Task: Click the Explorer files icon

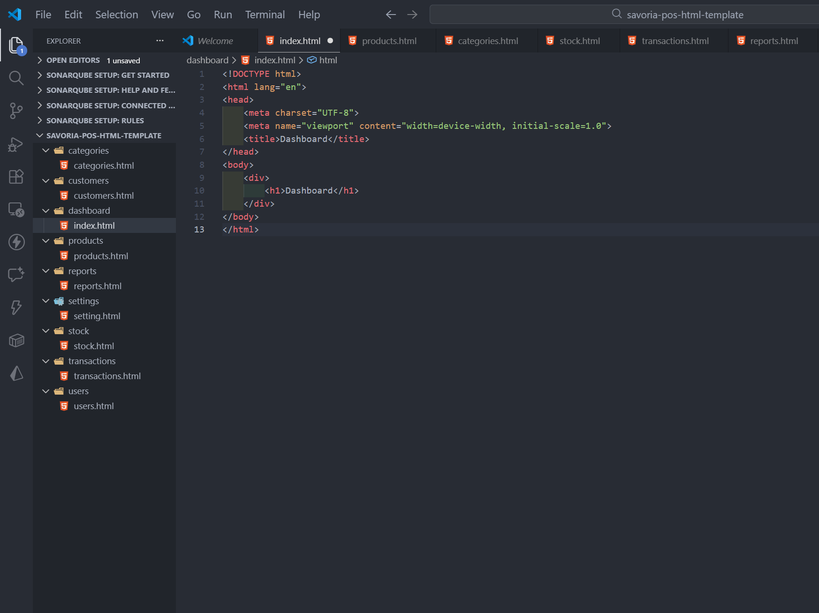Action: [16, 45]
